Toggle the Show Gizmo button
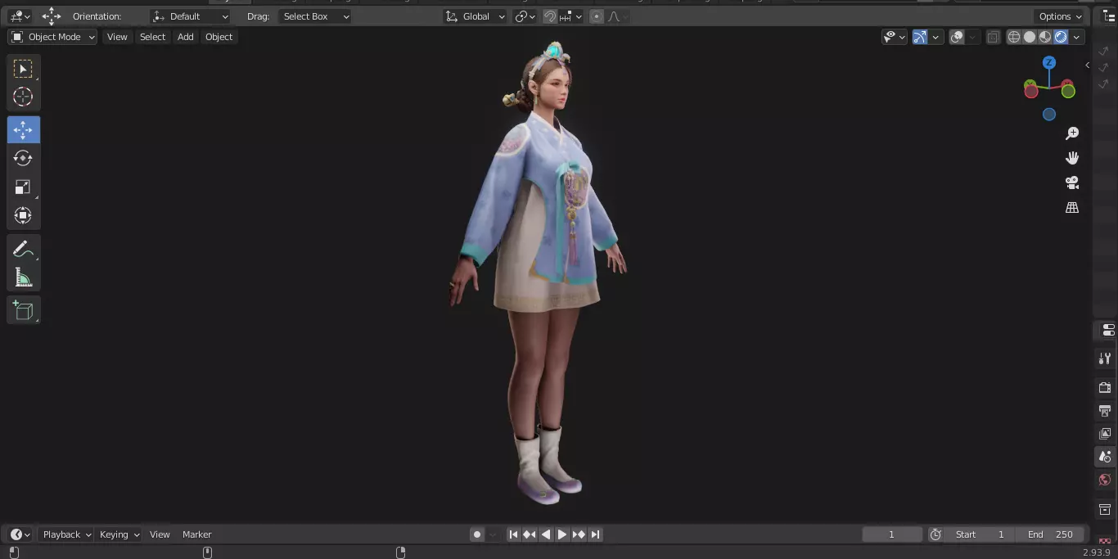Viewport: 1118px width, 559px height. coord(920,37)
